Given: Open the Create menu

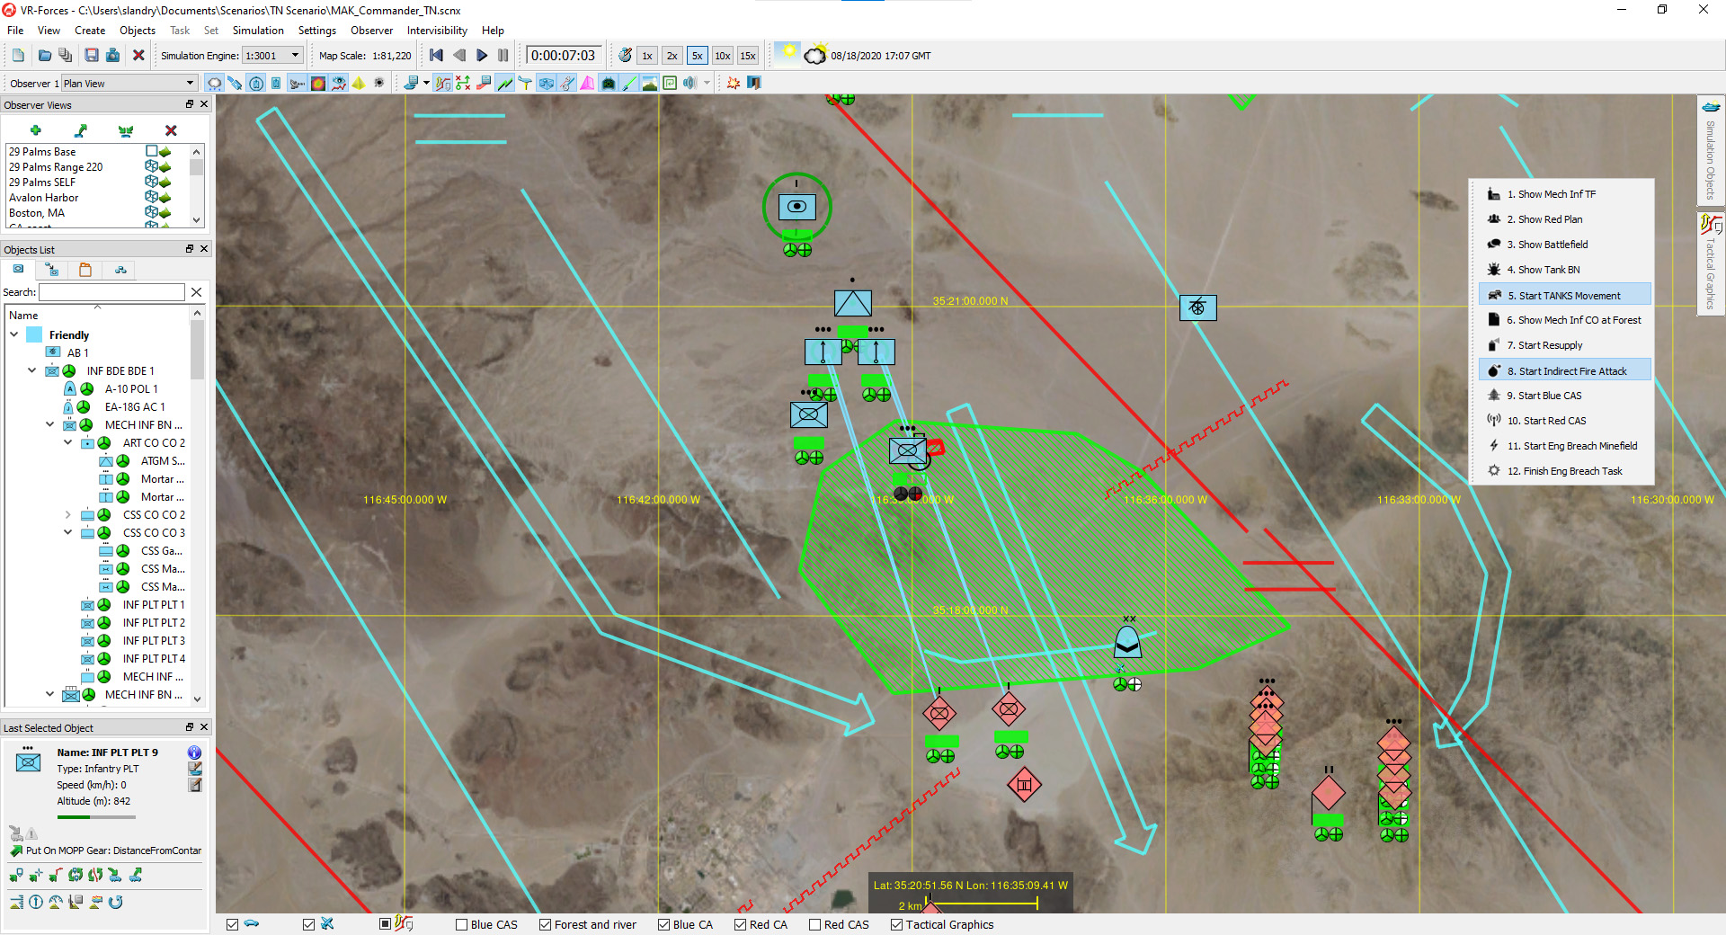Looking at the screenshot, I should pos(90,31).
